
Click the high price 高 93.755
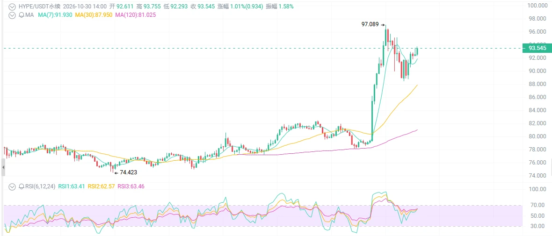(x=149, y=7)
